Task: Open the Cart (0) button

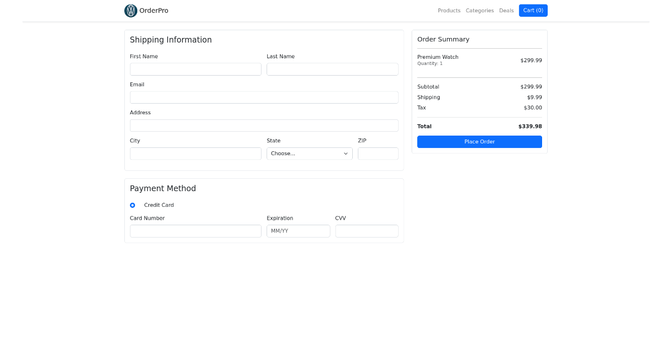Action: 533,10
